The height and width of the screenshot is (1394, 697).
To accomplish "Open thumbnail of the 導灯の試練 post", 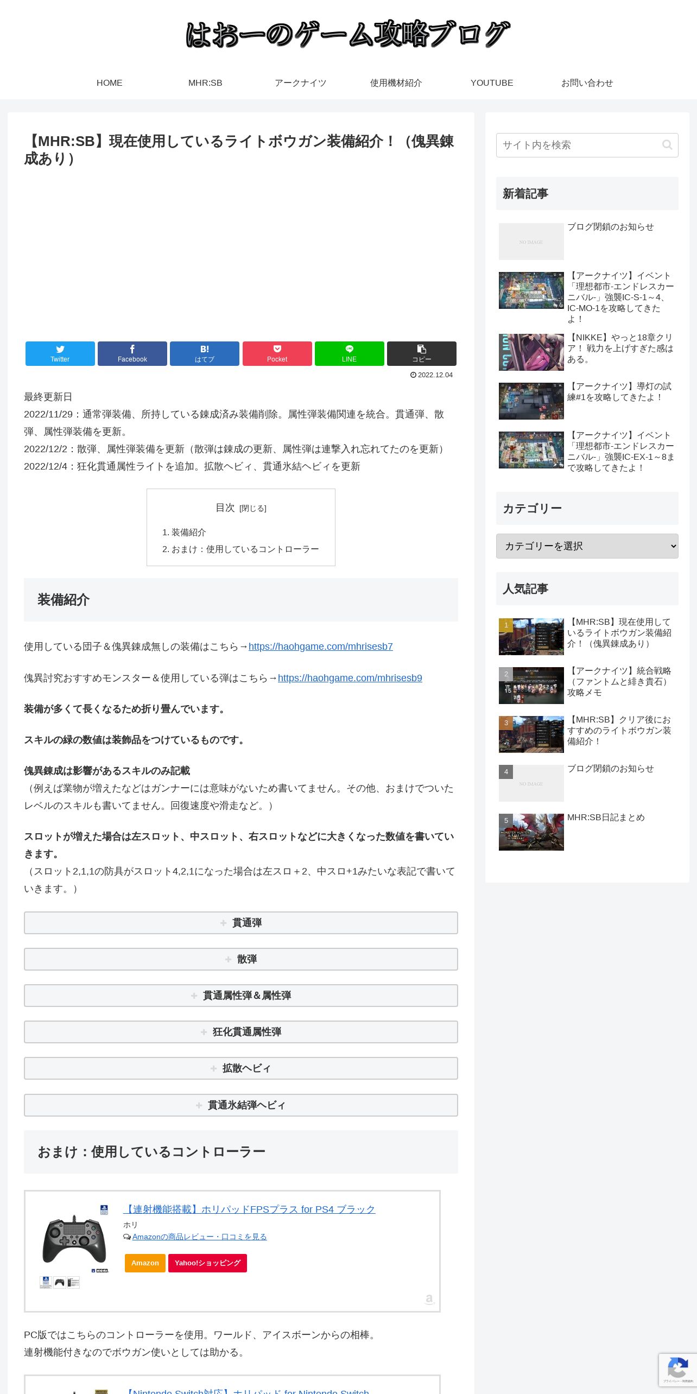I will pyautogui.click(x=531, y=401).
